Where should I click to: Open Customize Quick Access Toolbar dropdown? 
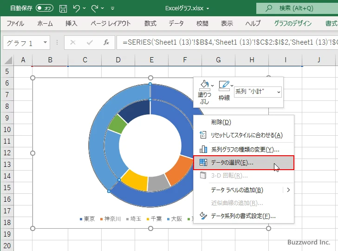tap(112, 8)
